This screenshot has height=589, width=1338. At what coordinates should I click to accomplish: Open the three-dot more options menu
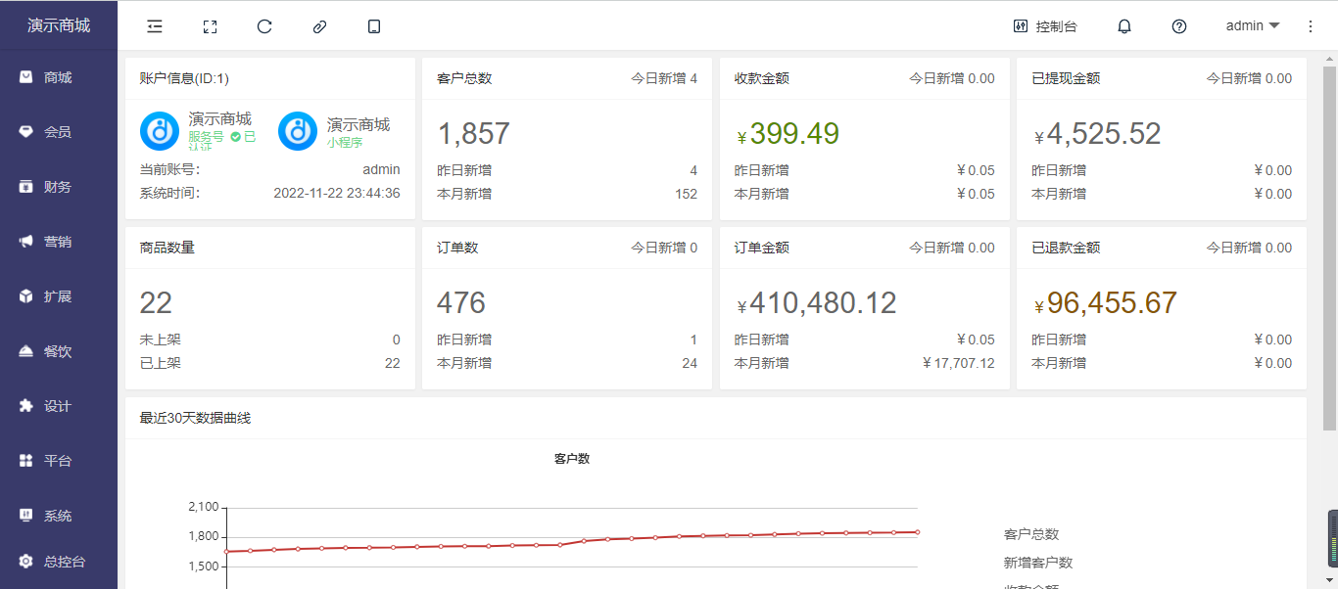click(x=1311, y=26)
